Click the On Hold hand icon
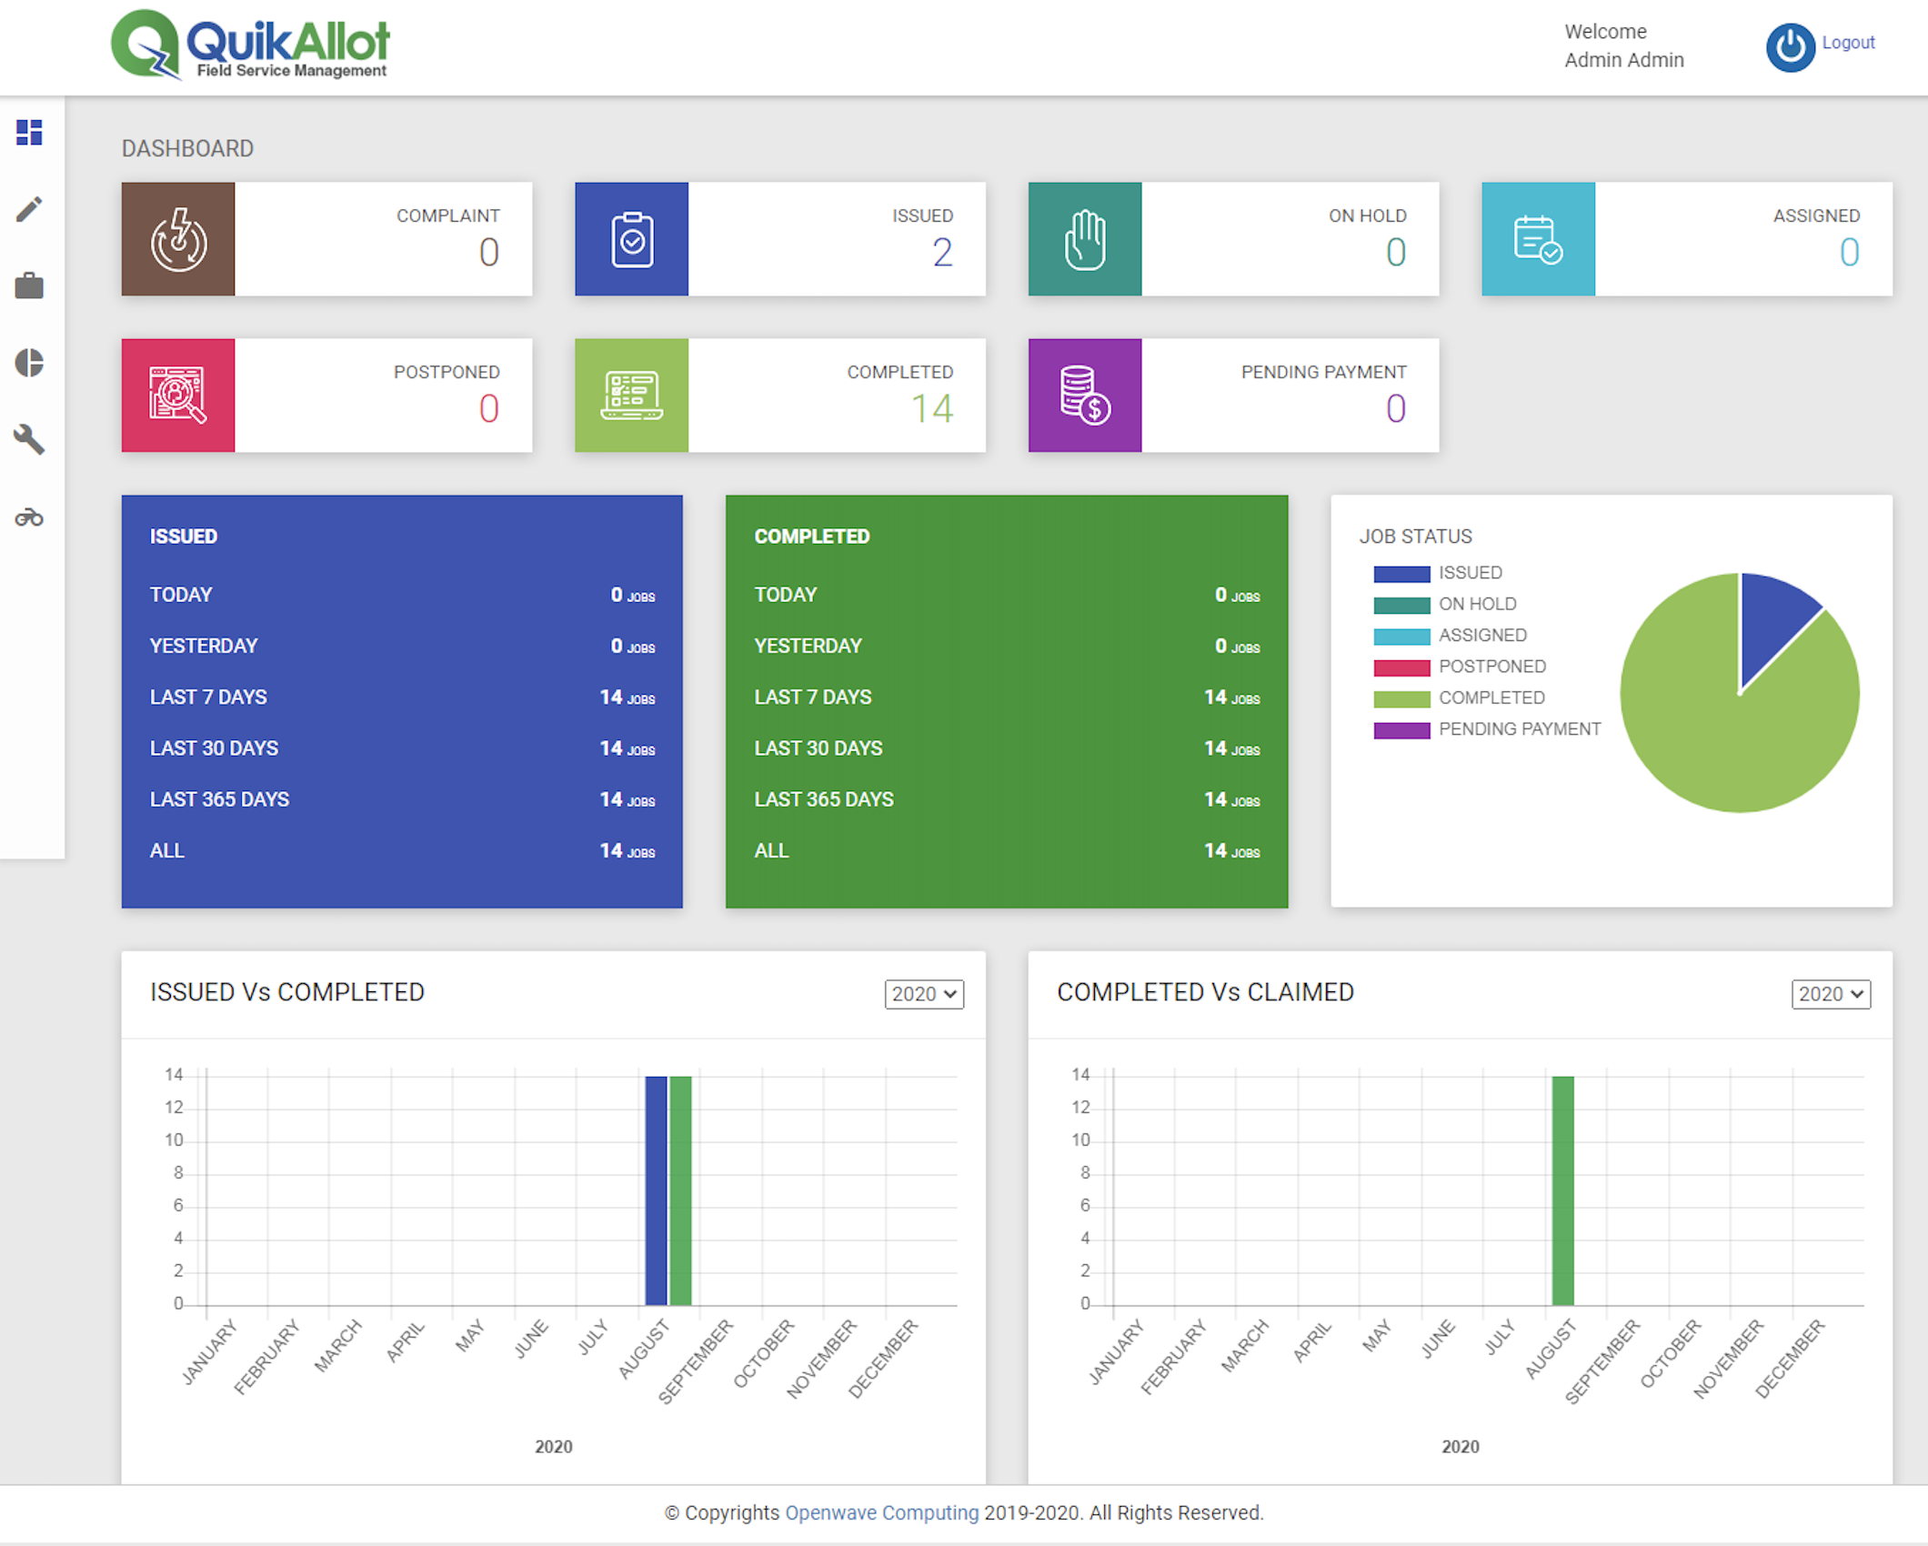Screen dimensions: 1928x1546 coord(1084,239)
